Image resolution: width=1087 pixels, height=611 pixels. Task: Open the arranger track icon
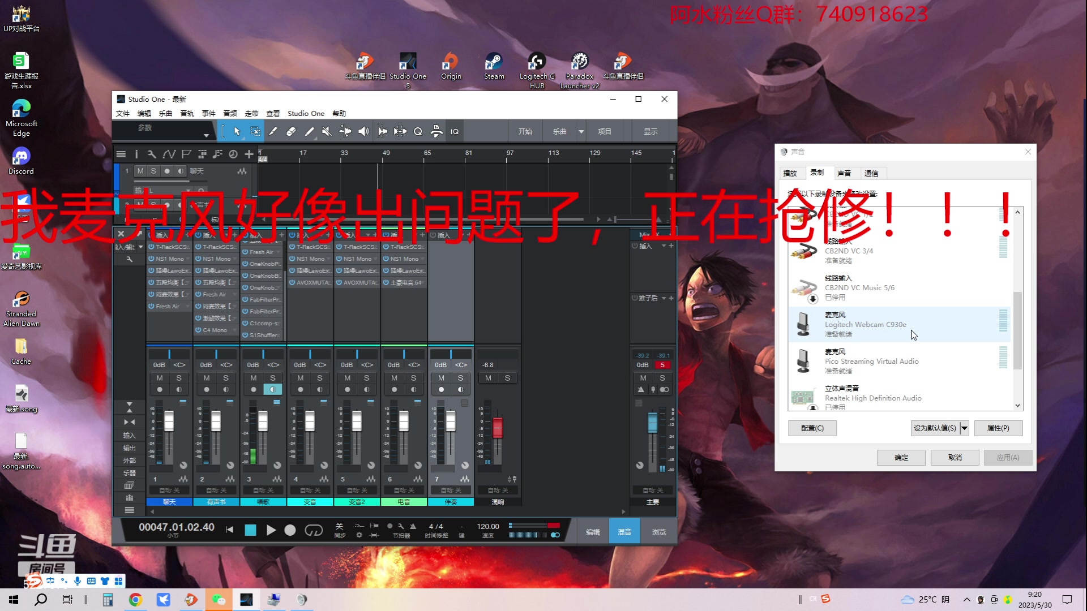click(x=202, y=154)
